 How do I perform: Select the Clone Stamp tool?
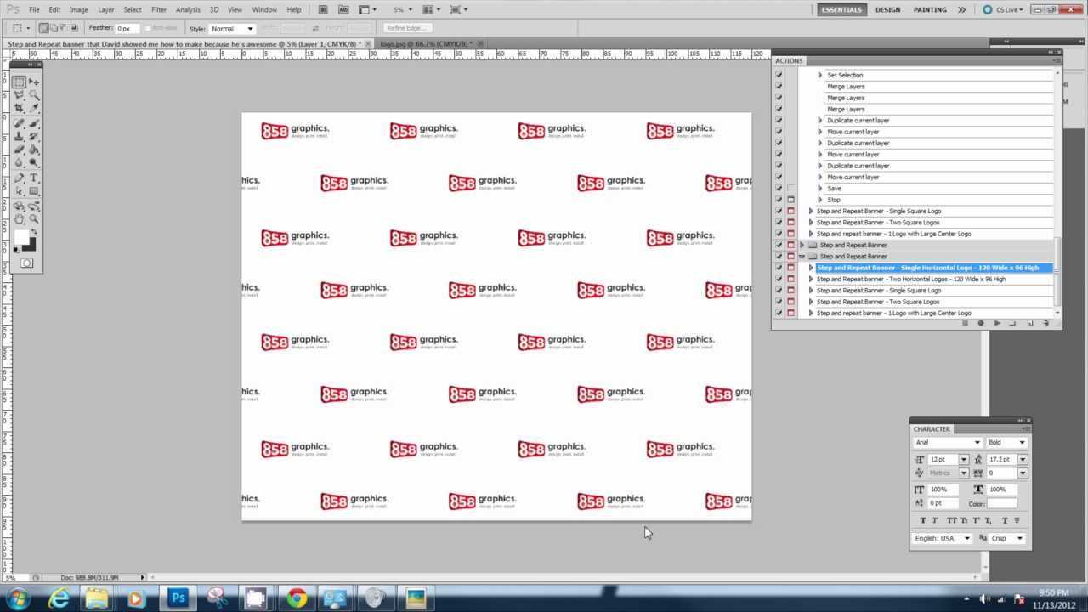19,136
